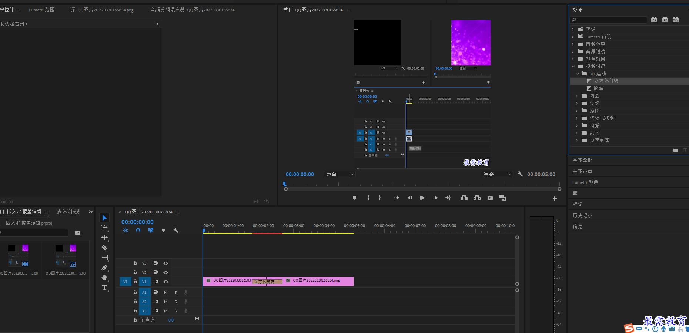The height and width of the screenshot is (333, 689).
Task: Export frame with the camera icon
Action: (x=490, y=198)
